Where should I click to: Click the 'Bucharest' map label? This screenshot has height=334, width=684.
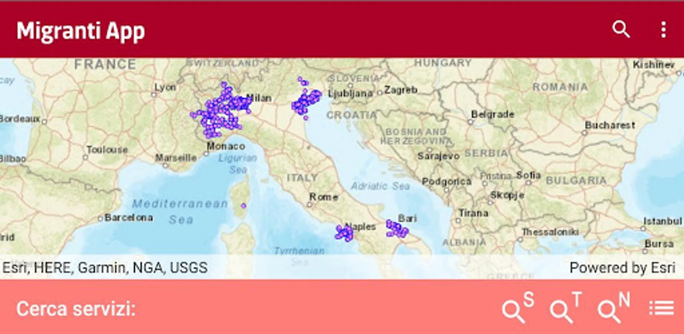610,125
